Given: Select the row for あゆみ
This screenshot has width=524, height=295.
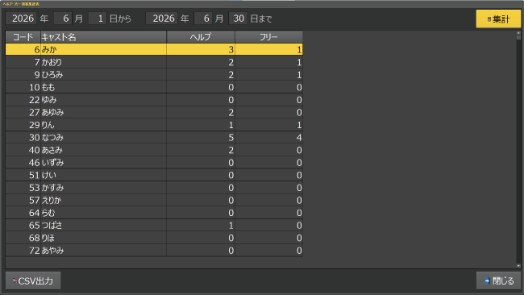Looking at the screenshot, I should (x=154, y=112).
